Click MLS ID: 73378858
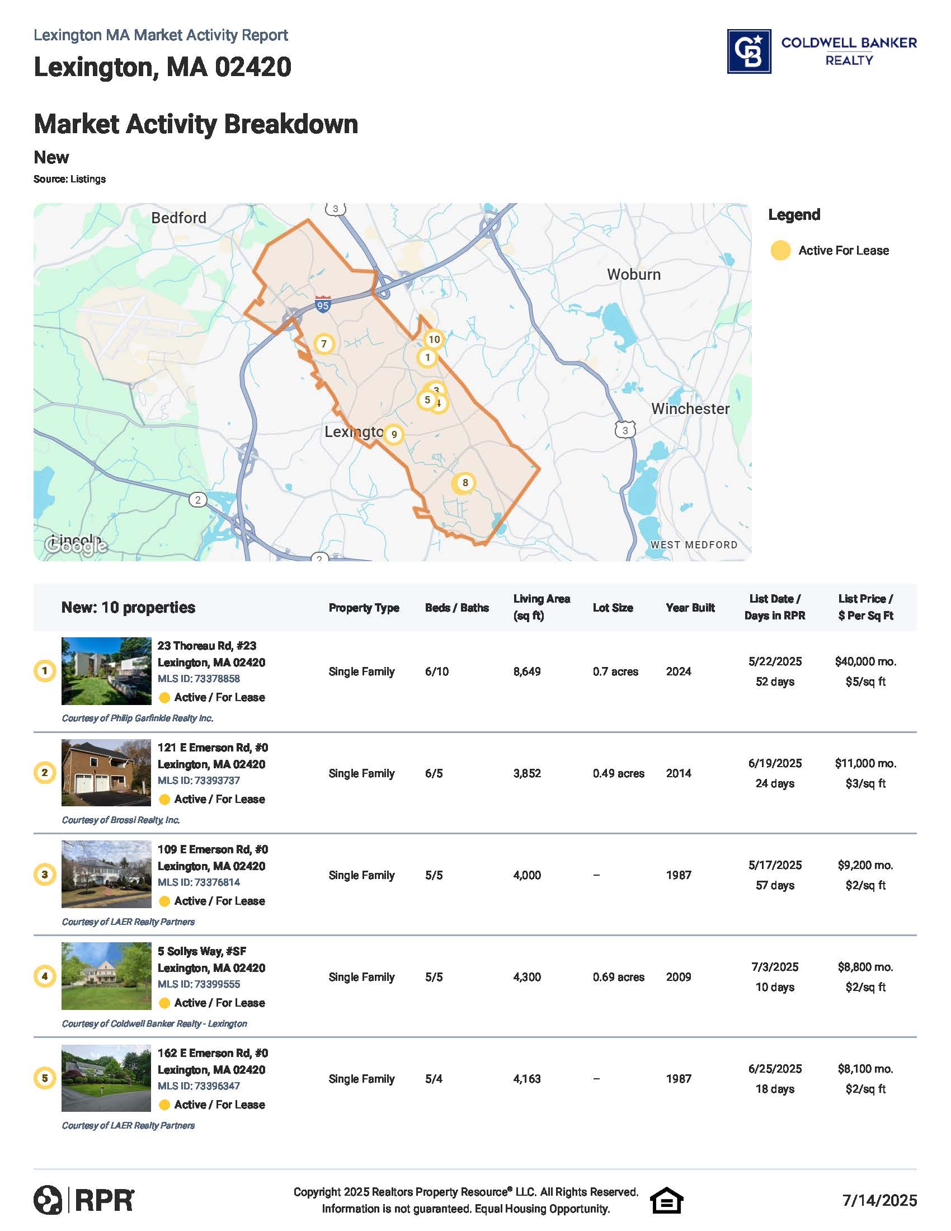The image size is (951, 1231). click(199, 679)
